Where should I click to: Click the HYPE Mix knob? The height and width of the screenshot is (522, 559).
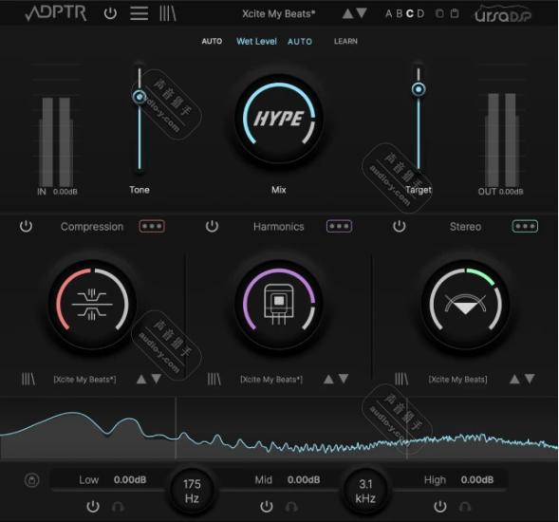(278, 119)
